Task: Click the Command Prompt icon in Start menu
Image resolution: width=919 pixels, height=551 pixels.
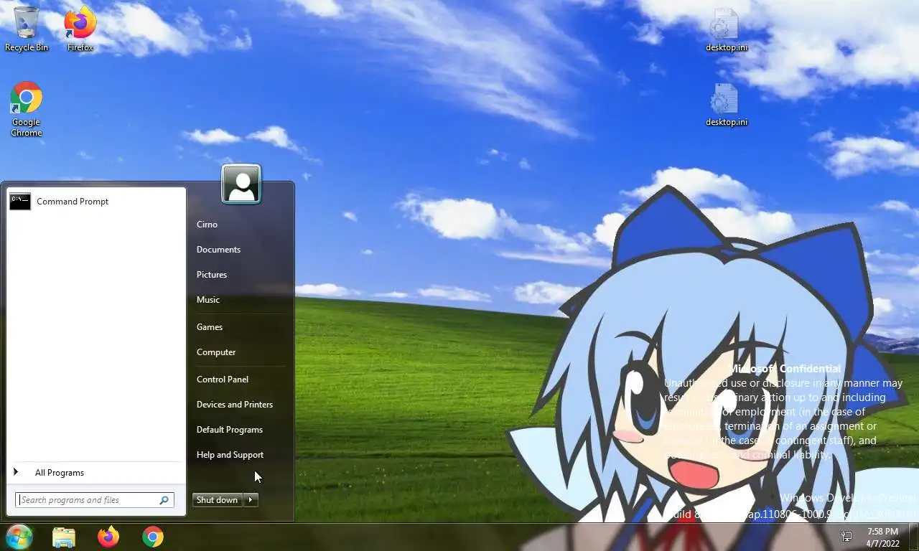Action: pos(20,202)
